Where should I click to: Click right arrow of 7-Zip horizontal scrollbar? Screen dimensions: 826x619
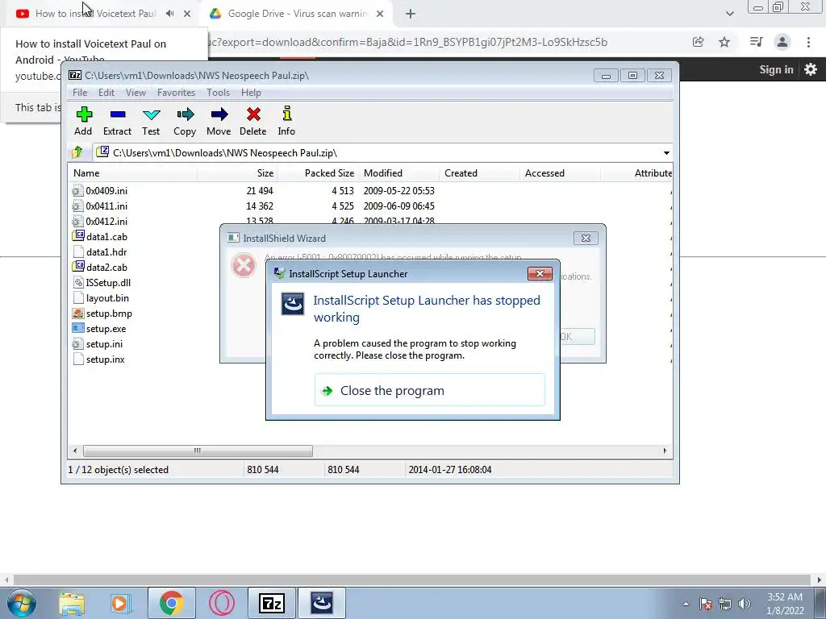[665, 451]
